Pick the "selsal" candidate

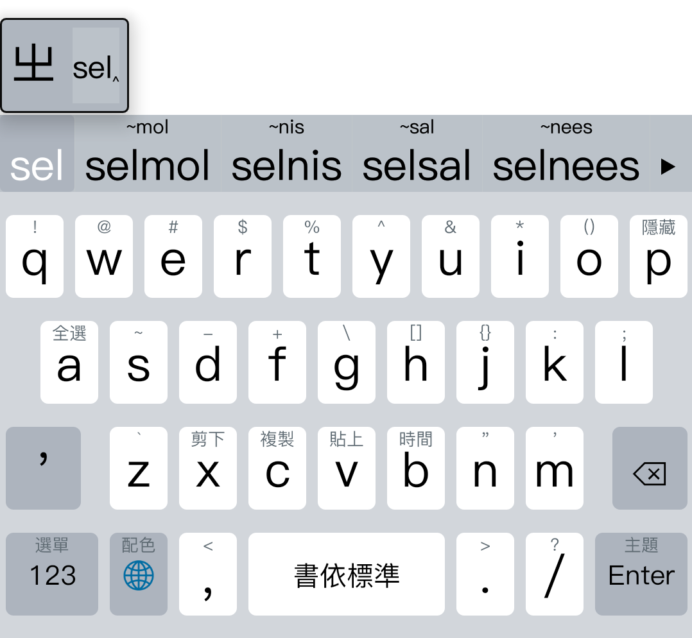[x=417, y=157]
